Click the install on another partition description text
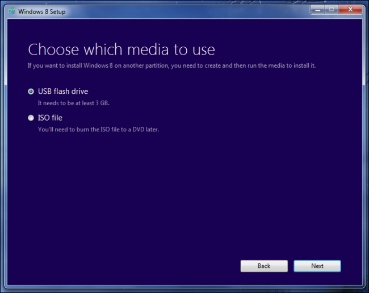Image resolution: width=369 pixels, height=293 pixels. coord(172,65)
